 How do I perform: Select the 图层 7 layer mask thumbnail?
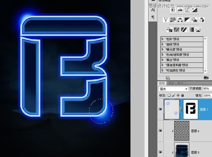[x=190, y=109]
